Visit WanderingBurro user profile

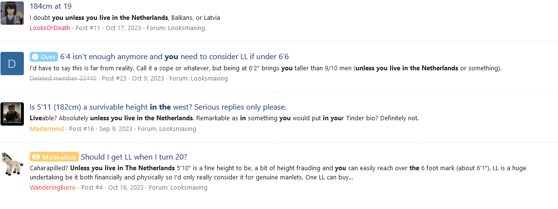[53, 187]
